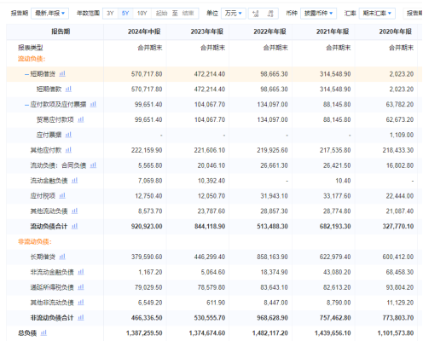The image size is (423, 341).
Task: View chart icon beside 流动负债:合同负债
Action: (93, 165)
